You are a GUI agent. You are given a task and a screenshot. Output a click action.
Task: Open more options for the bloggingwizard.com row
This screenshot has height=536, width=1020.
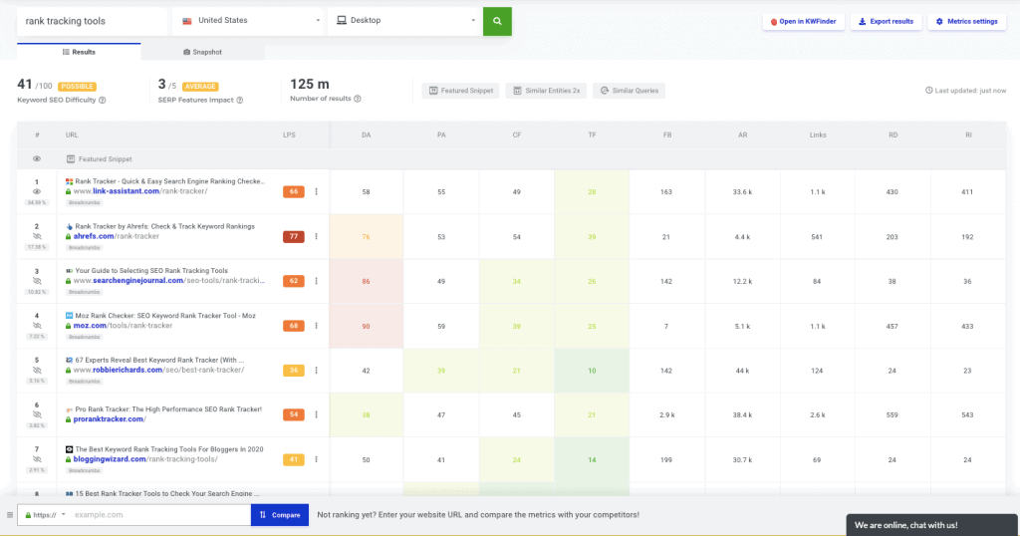[316, 459]
